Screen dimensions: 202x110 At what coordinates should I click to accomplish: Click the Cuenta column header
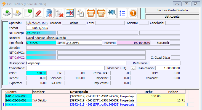[x=19, y=92]
